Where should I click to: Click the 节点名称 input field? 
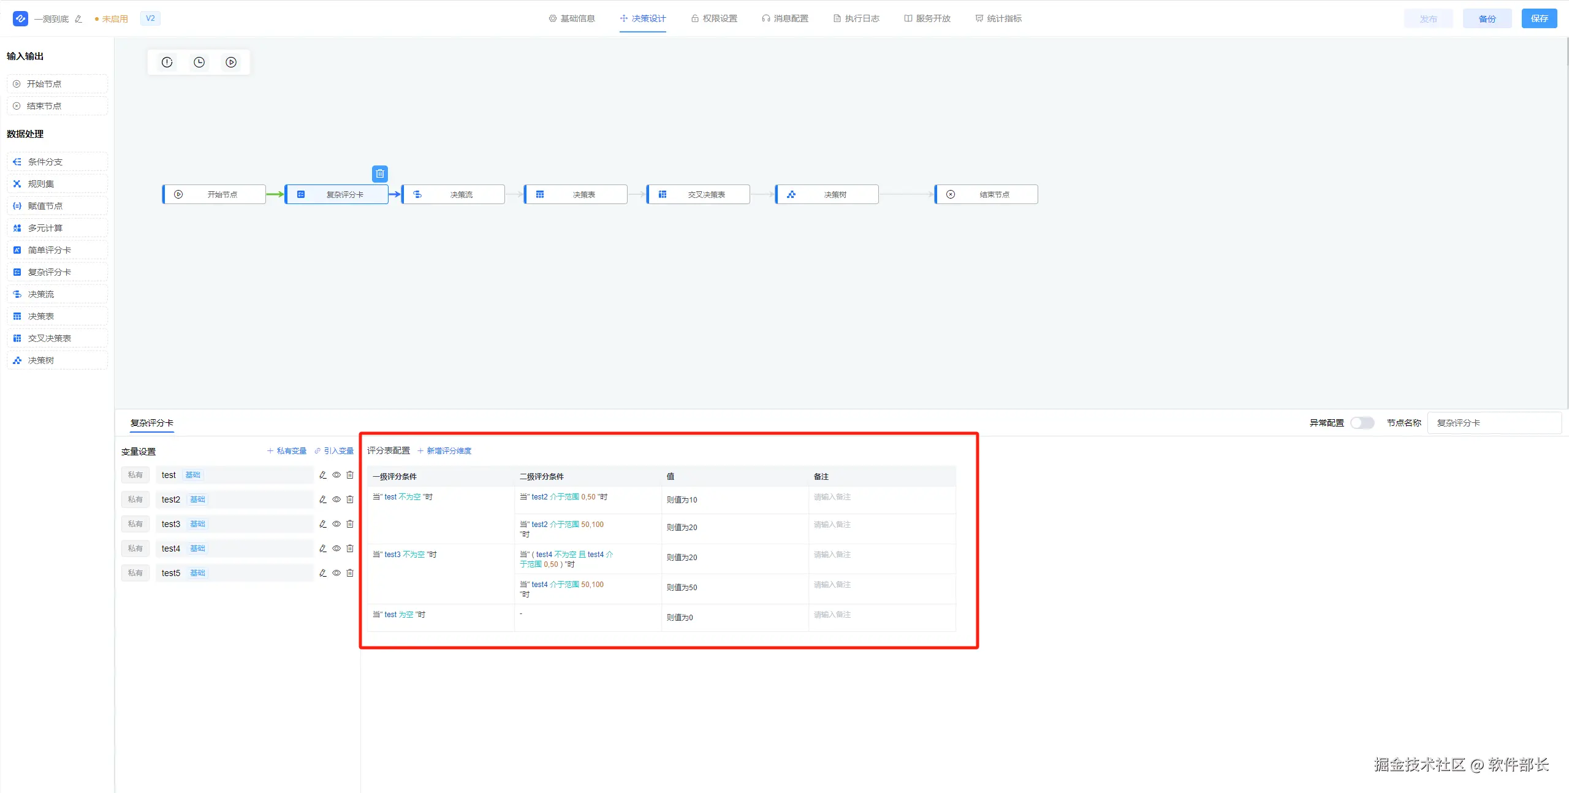1494,423
